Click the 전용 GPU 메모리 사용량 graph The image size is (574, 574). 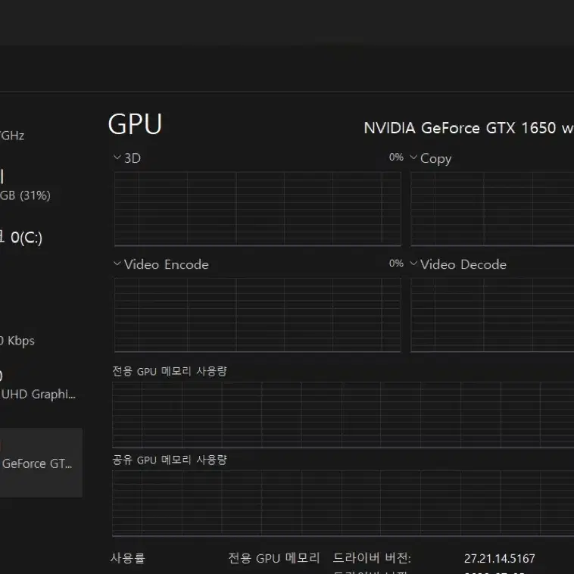pyautogui.click(x=343, y=415)
